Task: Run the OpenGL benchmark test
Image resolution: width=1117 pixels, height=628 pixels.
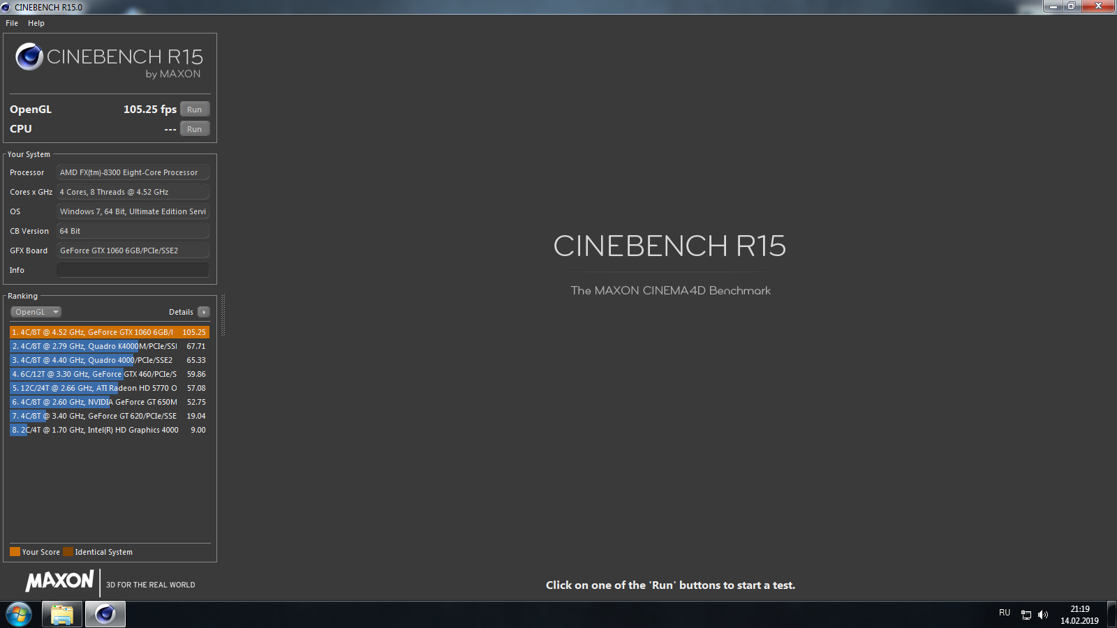Action: pyautogui.click(x=195, y=110)
